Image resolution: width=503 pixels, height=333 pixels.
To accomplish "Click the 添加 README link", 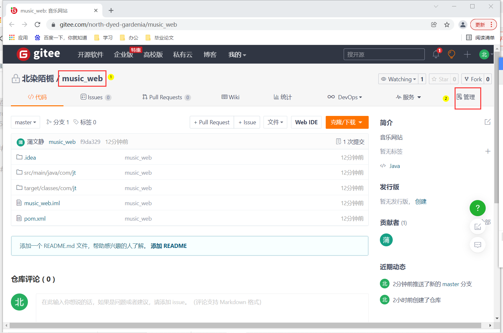I will (169, 246).
